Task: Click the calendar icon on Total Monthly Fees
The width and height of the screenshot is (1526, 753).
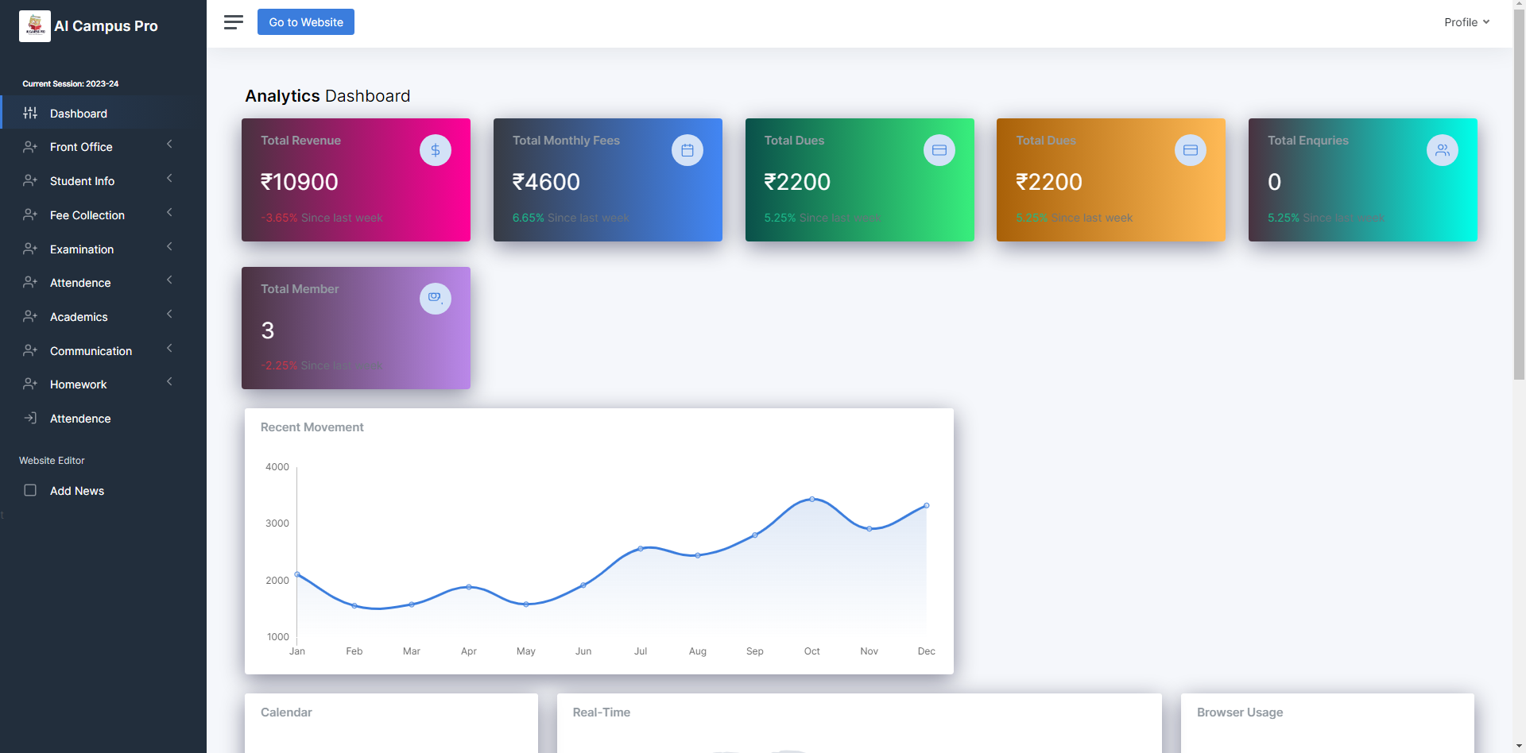Action: click(687, 150)
